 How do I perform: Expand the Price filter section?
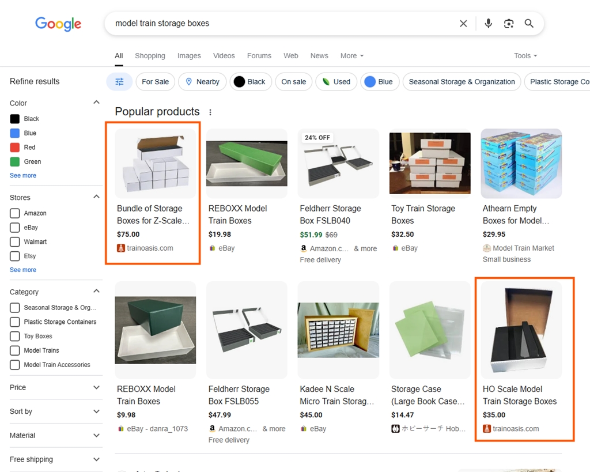(96, 387)
